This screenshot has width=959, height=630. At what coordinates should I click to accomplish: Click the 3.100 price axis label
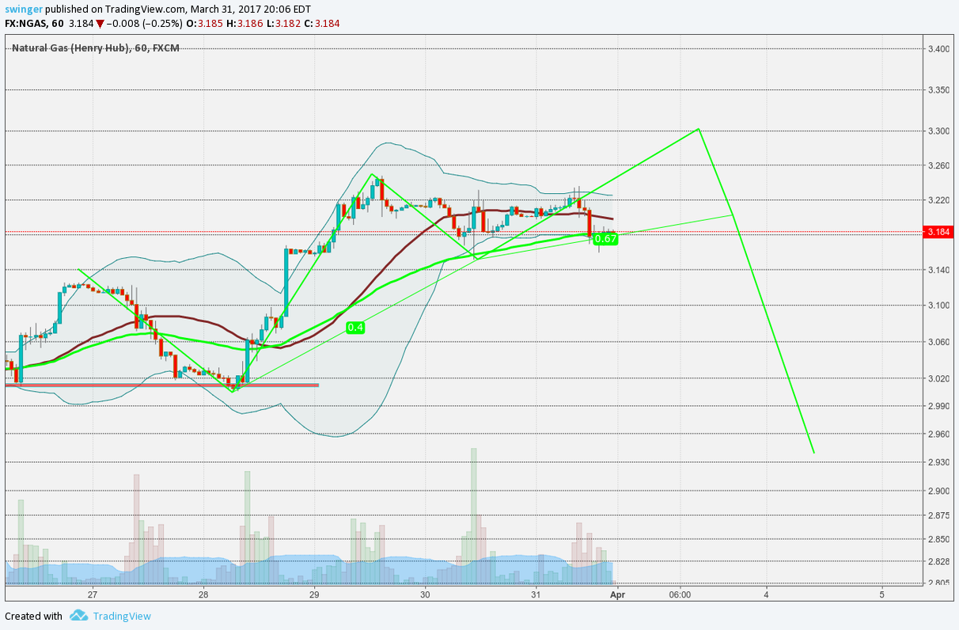tap(938, 306)
